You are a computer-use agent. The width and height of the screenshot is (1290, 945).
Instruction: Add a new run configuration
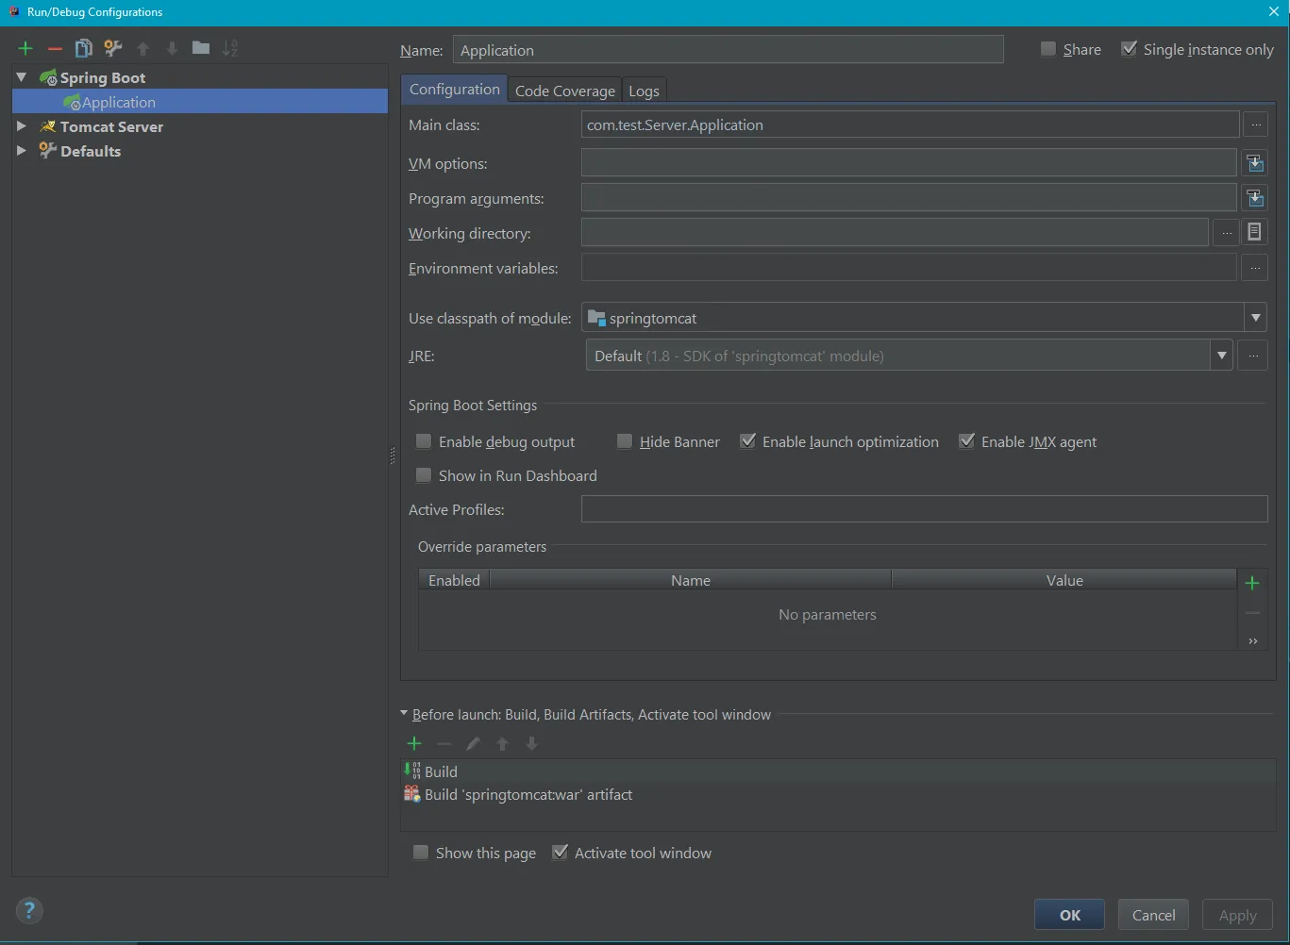(x=25, y=48)
